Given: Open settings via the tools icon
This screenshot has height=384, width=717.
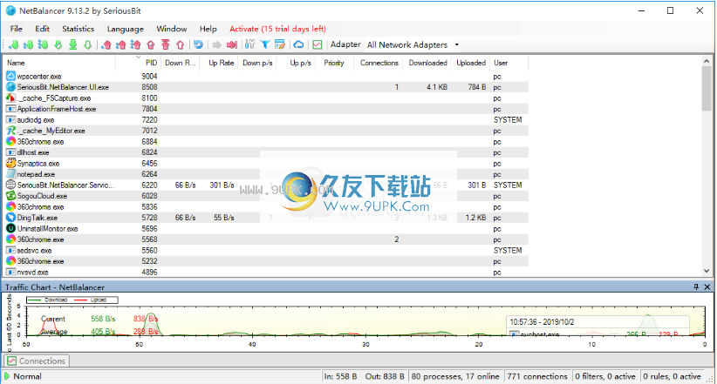Looking at the screenshot, I should [249, 44].
